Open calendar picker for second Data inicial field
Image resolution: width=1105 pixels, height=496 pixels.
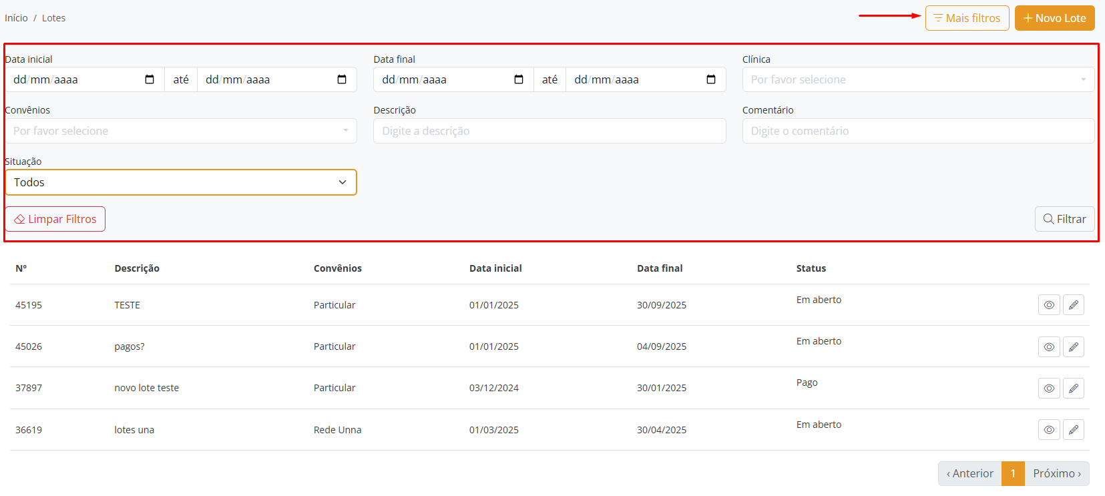tap(342, 79)
